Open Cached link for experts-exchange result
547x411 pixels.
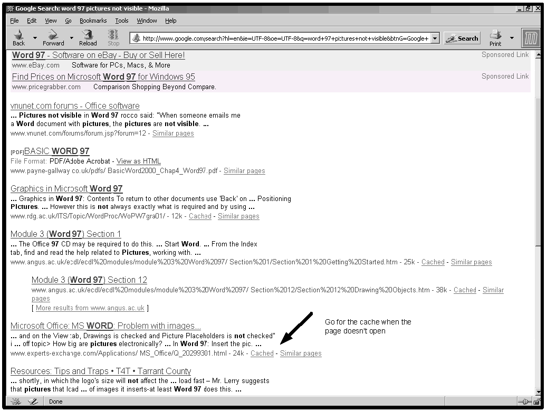(x=262, y=353)
